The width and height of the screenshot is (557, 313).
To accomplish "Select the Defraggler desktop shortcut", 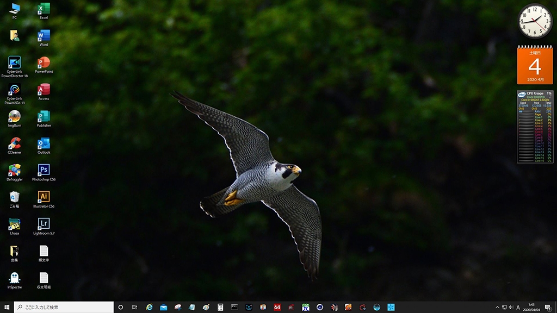I will (14, 171).
